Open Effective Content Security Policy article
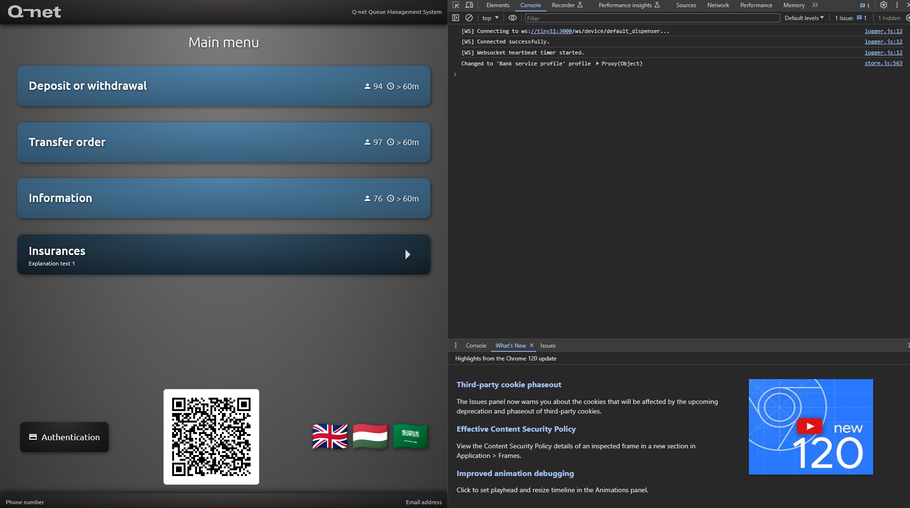Image resolution: width=910 pixels, height=508 pixels. (516, 429)
